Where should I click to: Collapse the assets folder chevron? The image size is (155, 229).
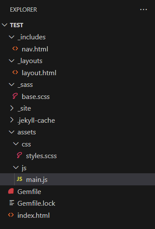point(12,132)
